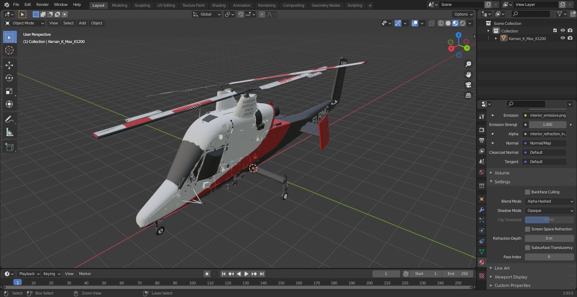Select the Add Cube tool
577x297 pixels.
tap(9, 147)
